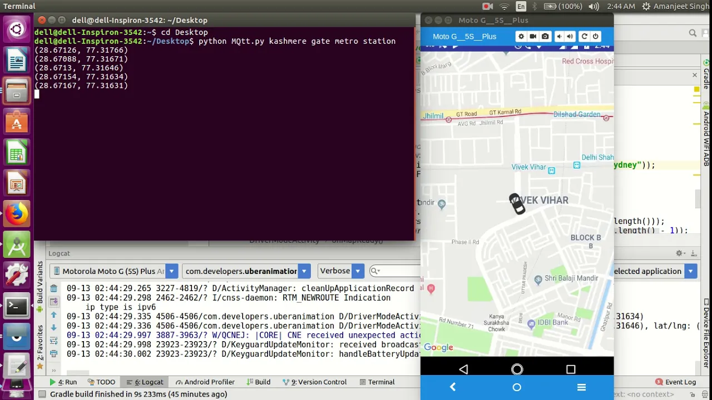Open the Android Profiler tab
712x400 pixels.
(205, 382)
